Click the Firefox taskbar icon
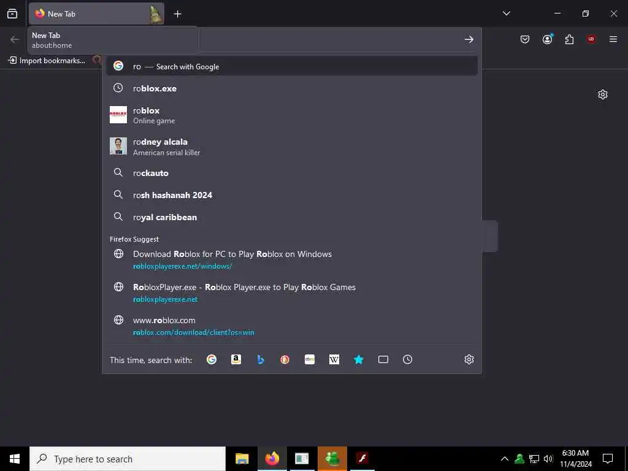This screenshot has width=628, height=471. tap(272, 459)
